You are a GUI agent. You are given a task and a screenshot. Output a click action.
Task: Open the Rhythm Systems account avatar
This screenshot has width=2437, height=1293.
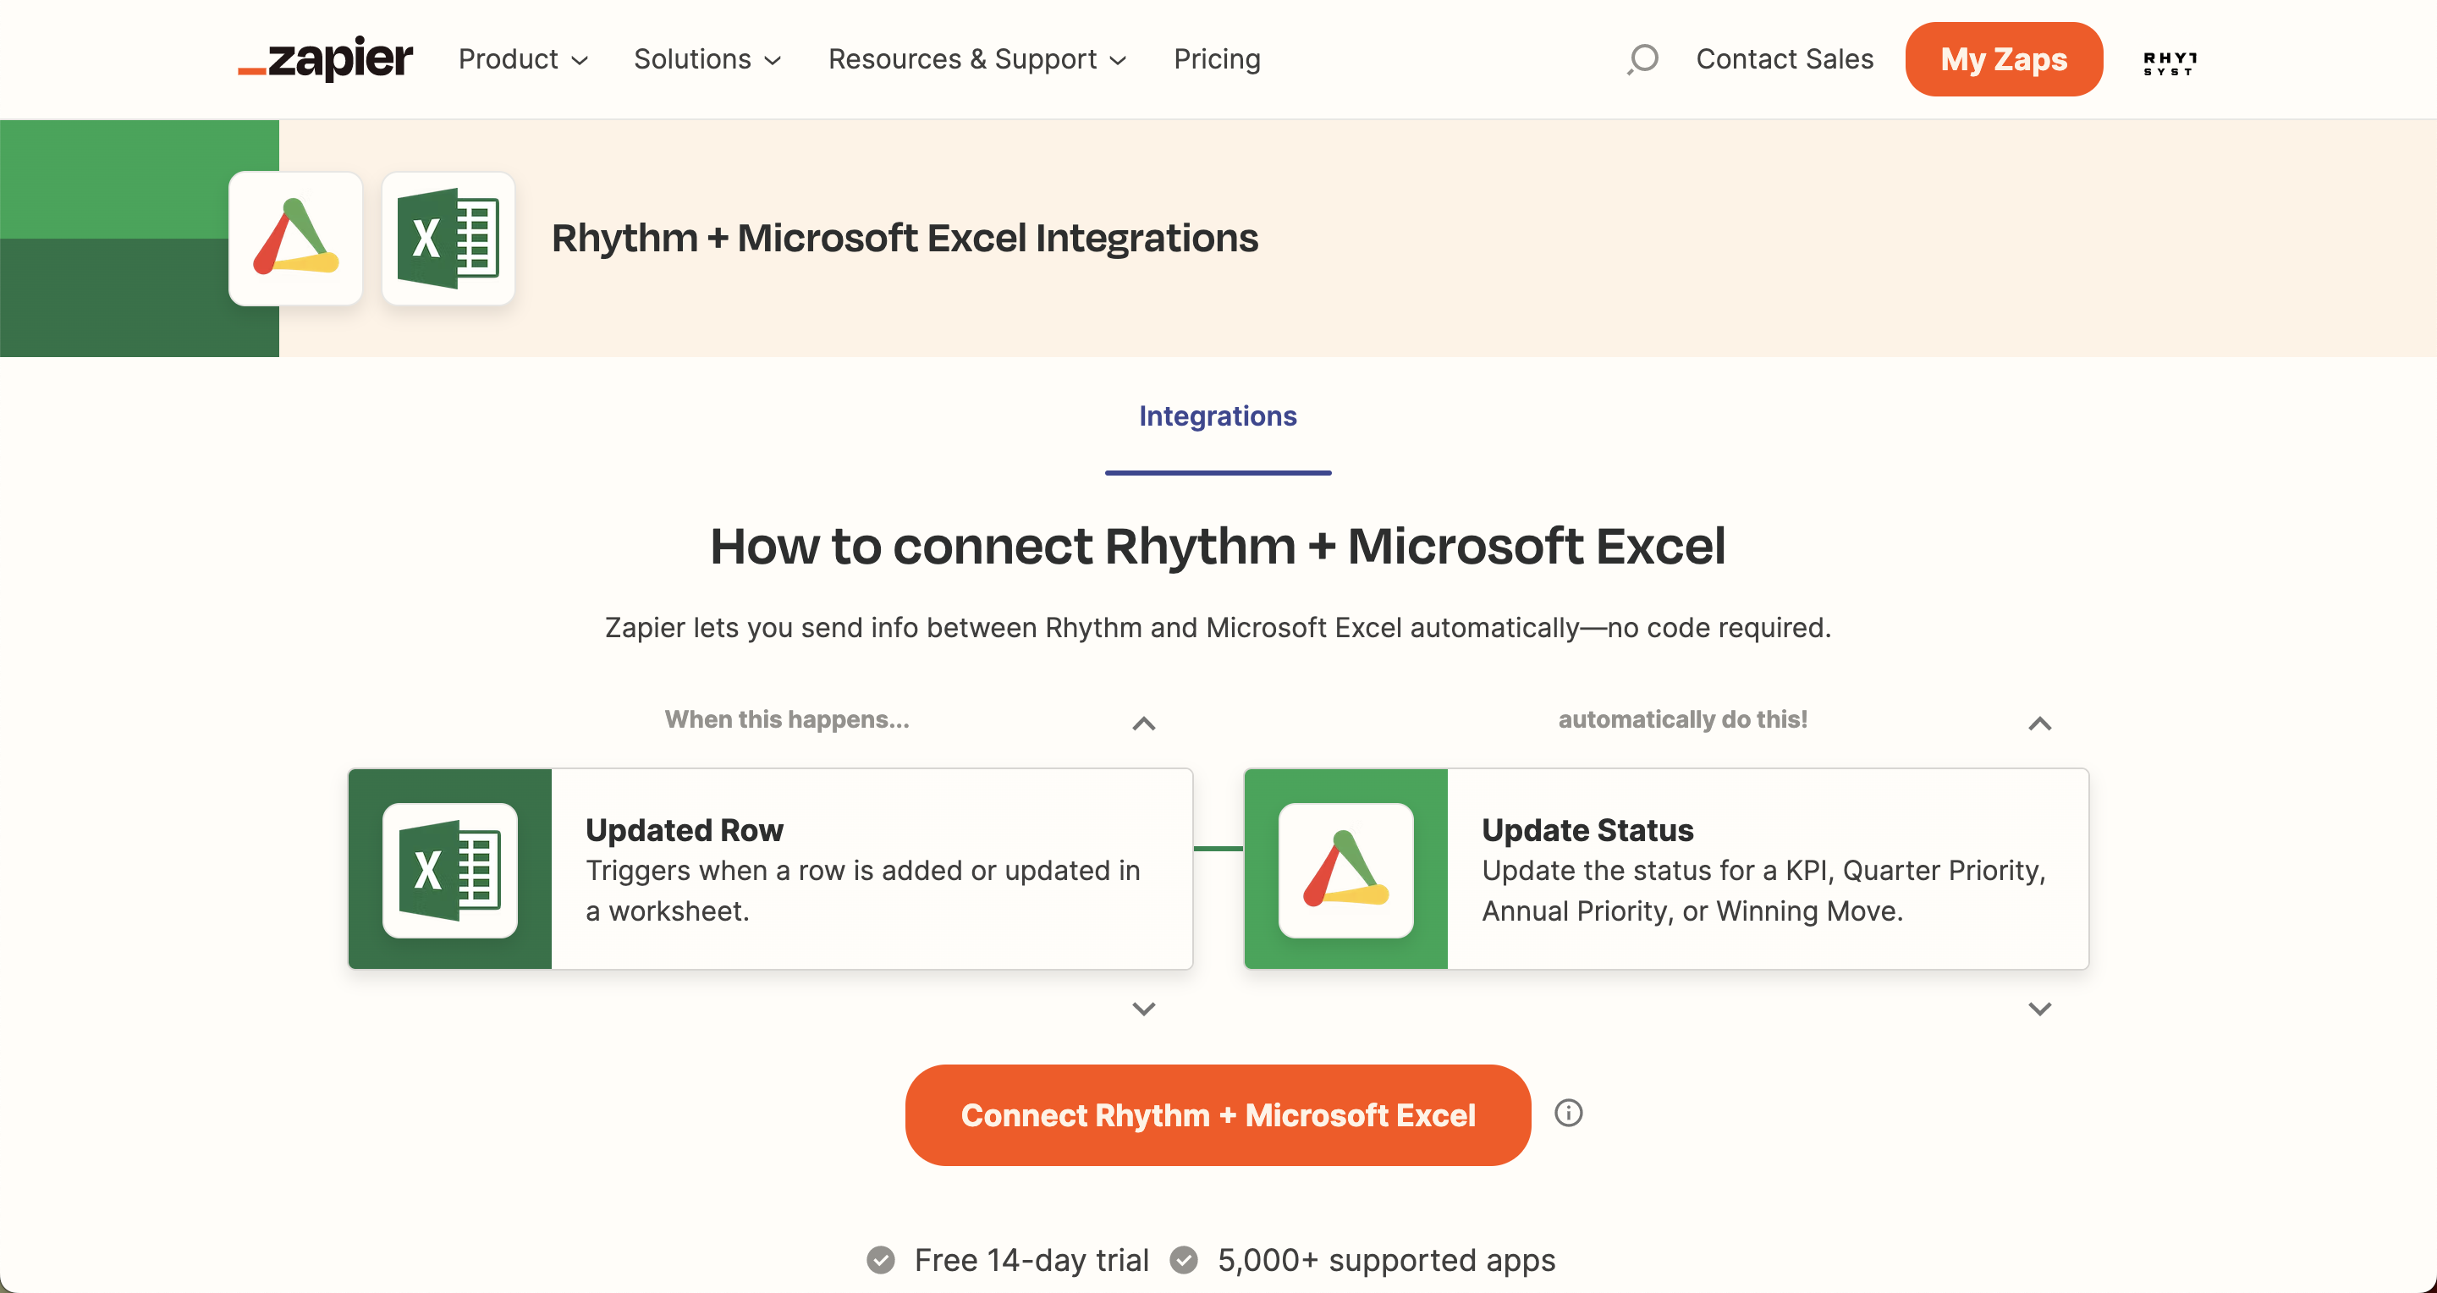(2170, 63)
